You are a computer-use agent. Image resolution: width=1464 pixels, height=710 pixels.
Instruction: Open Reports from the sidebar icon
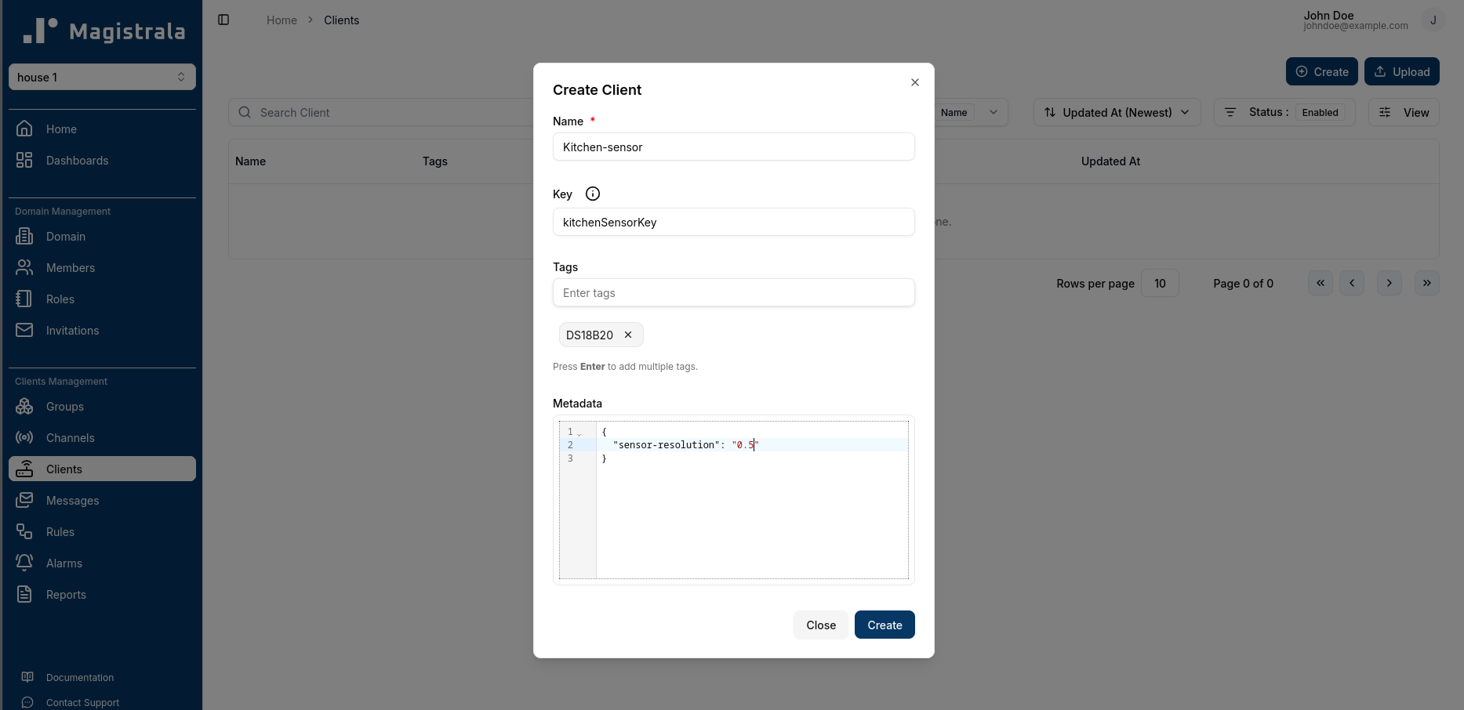25,594
